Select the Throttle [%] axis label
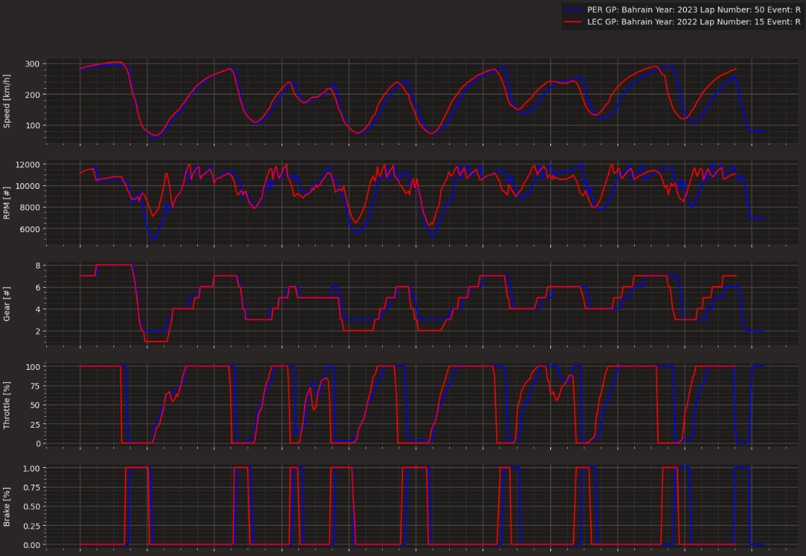 tap(7, 404)
